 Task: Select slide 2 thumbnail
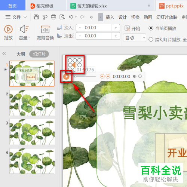coord(32,103)
